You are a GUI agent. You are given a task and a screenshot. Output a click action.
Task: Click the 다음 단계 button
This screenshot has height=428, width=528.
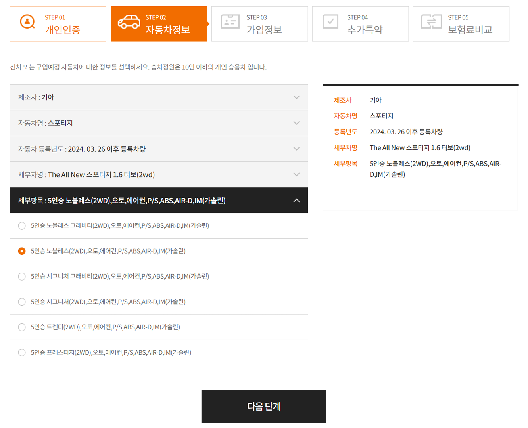[264, 406]
